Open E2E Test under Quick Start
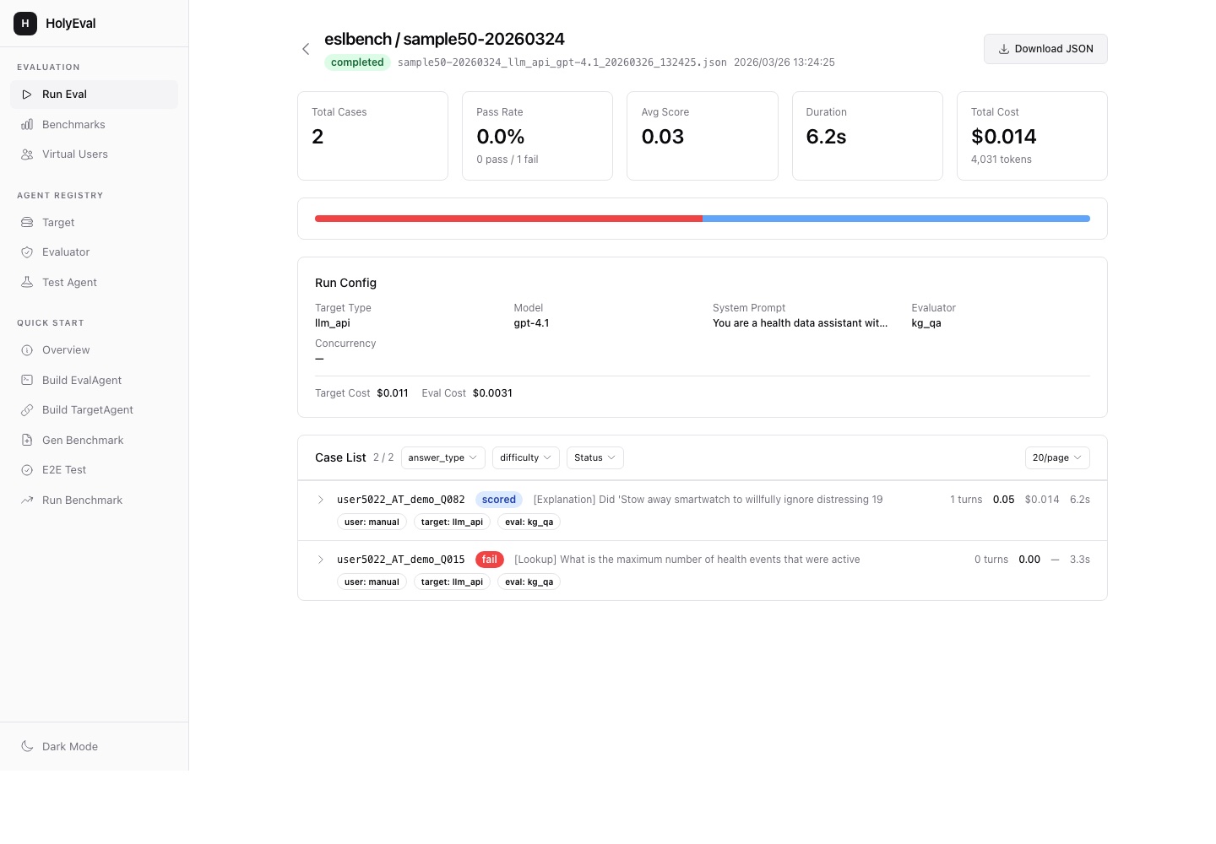 [94, 470]
